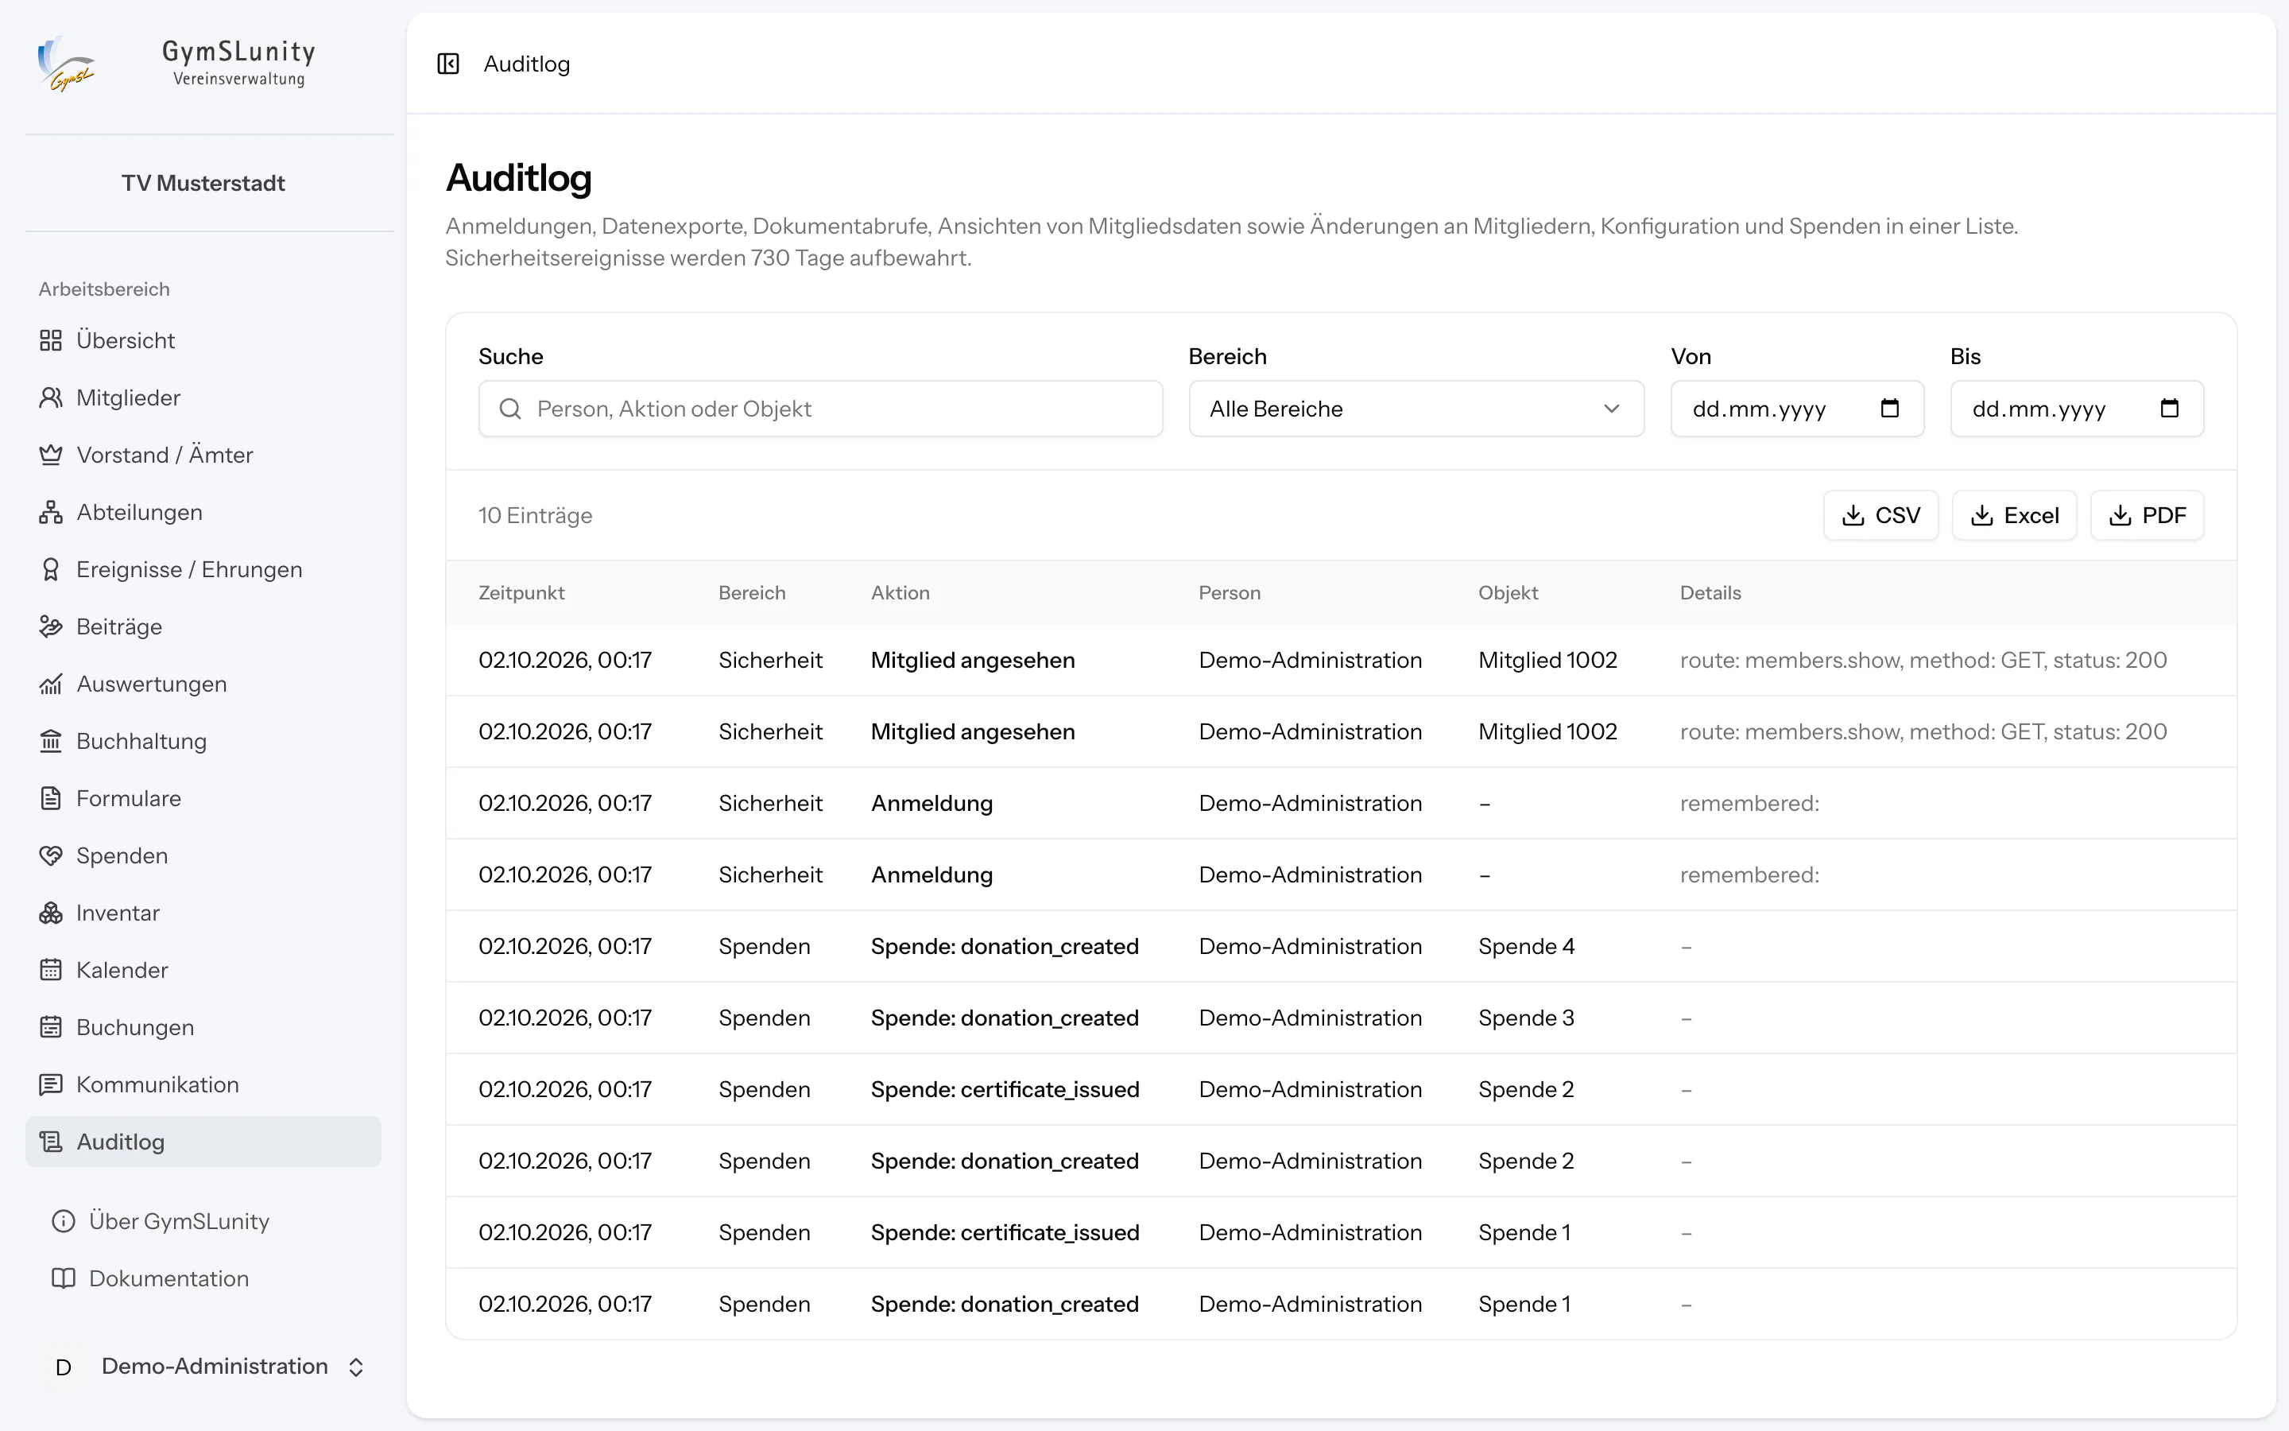Click the crown icon for Vorstand / Ämter
Image resolution: width=2289 pixels, height=1431 pixels.
pos(51,454)
